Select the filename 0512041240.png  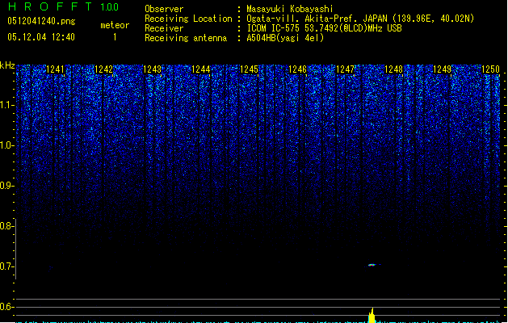coord(41,21)
